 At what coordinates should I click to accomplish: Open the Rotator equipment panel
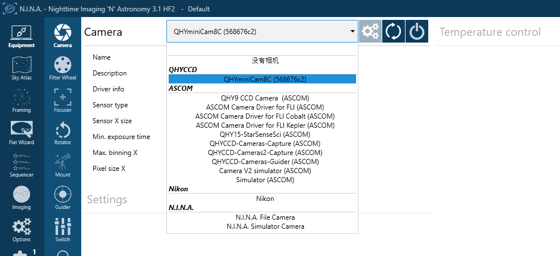click(x=62, y=133)
